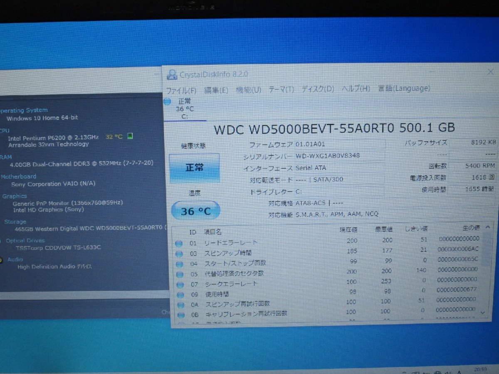Click the status icon for row 07 シークエラーレート
499x374 pixels.
[x=179, y=285]
